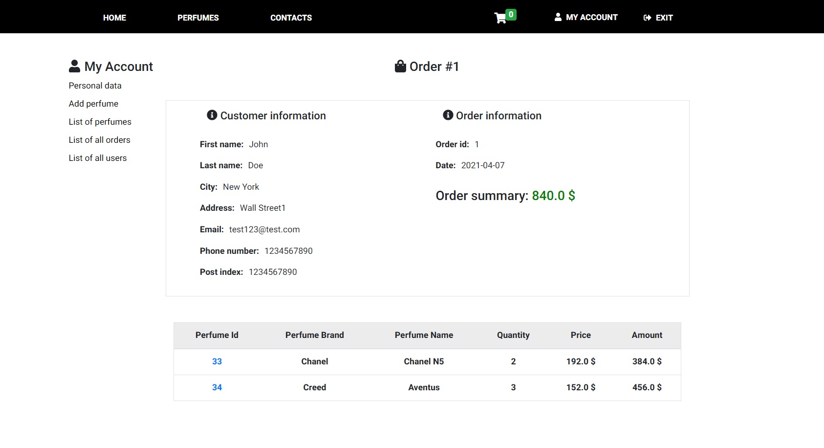Open the CONTACTS page
Viewport: 824px width, 448px height.
pyautogui.click(x=291, y=18)
